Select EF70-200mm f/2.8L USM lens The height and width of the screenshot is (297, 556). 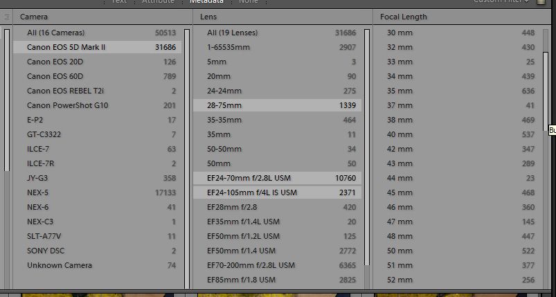pyautogui.click(x=277, y=265)
